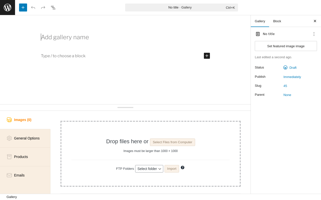Click the Gallery breadcrumb in footer
Viewport: 321px width, 200px height.
click(12, 197)
